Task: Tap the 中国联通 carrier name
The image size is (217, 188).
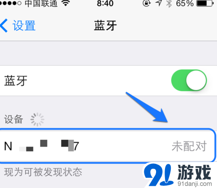Action: point(41,3)
